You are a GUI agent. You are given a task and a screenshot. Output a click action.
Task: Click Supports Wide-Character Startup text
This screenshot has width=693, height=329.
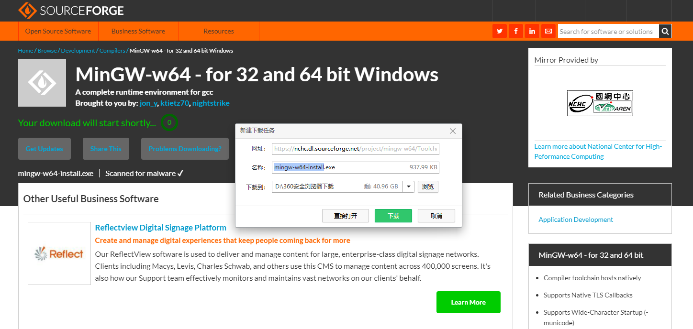point(596,318)
